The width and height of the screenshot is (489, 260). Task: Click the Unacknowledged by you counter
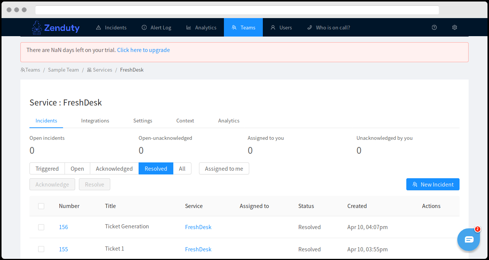coord(384,145)
